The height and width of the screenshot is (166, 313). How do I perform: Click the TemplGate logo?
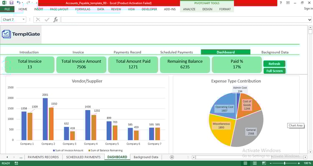point(21,34)
